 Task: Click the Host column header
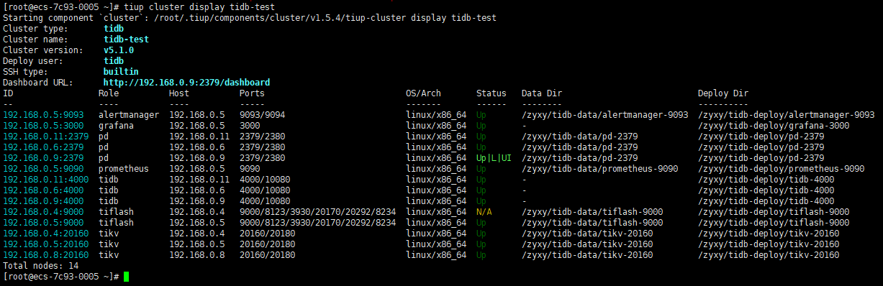point(179,93)
